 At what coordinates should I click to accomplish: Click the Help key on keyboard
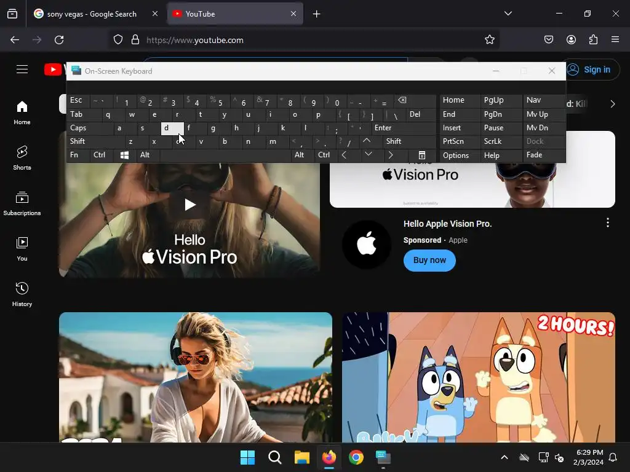pos(501,155)
